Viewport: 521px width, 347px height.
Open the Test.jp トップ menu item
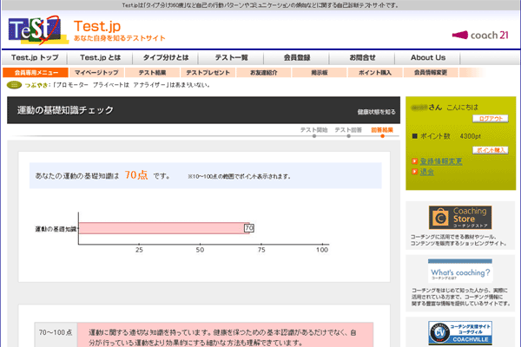point(35,57)
